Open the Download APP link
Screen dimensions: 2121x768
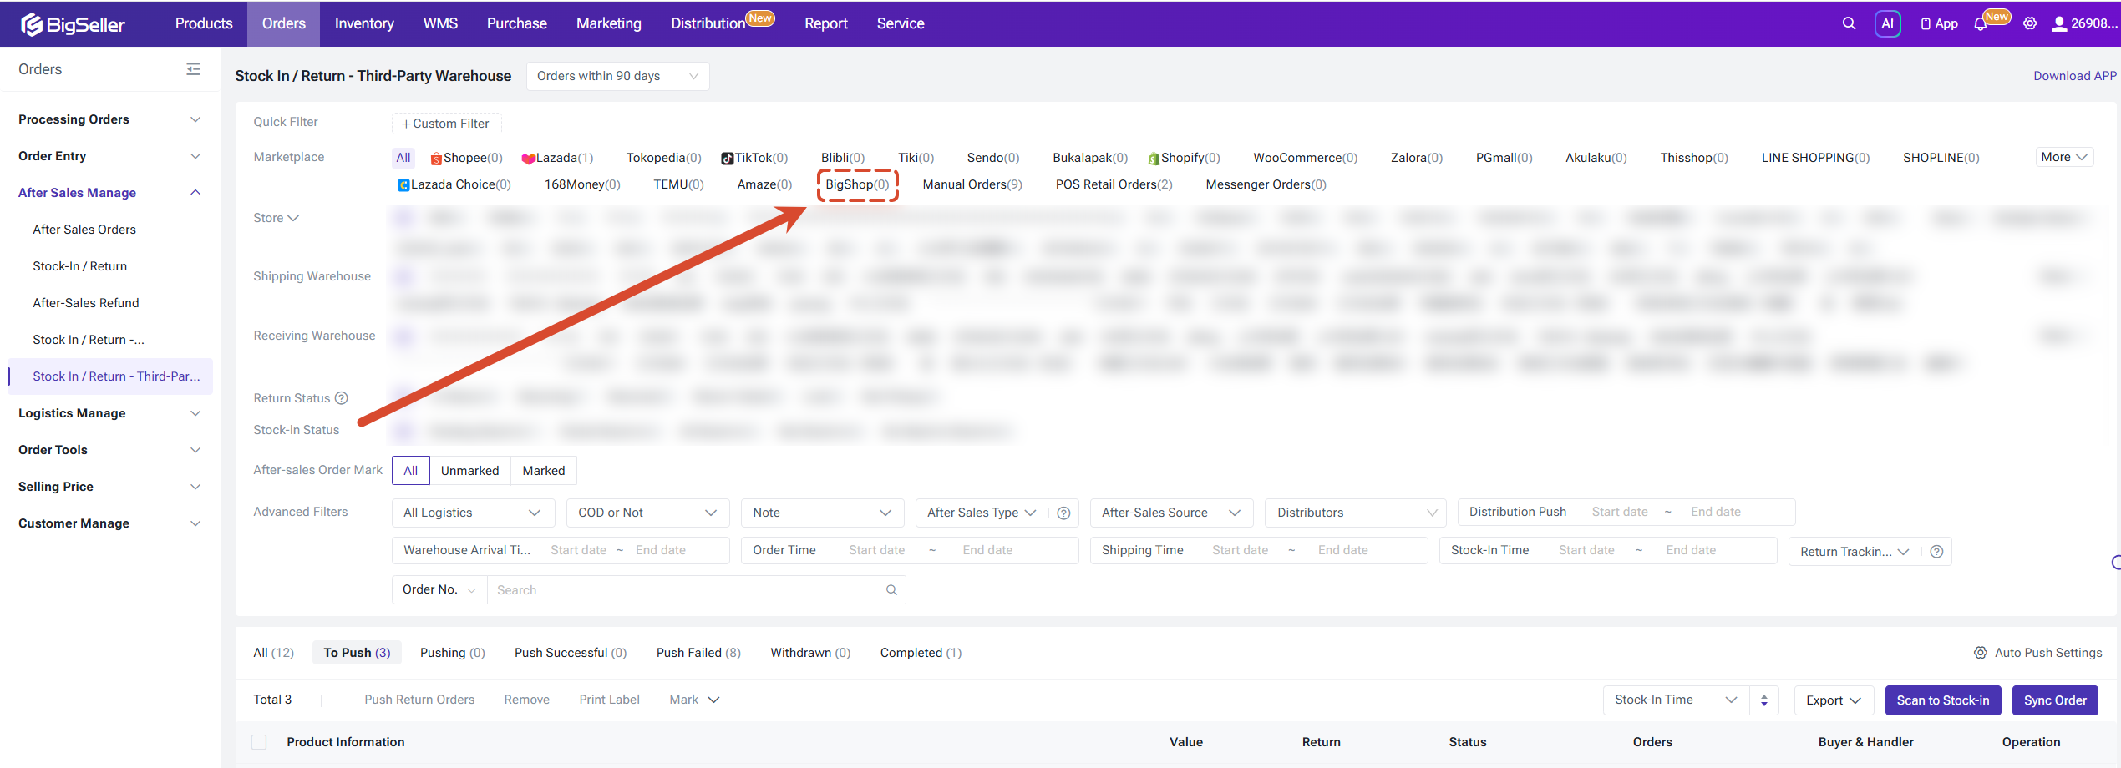2075,76
